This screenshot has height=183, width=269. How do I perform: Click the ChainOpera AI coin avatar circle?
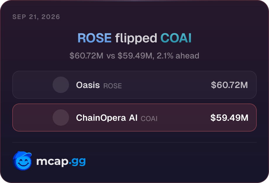coord(61,118)
